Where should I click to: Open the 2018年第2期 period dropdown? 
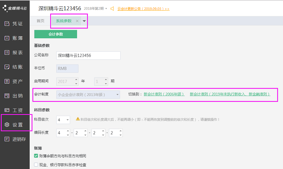point(95,9)
